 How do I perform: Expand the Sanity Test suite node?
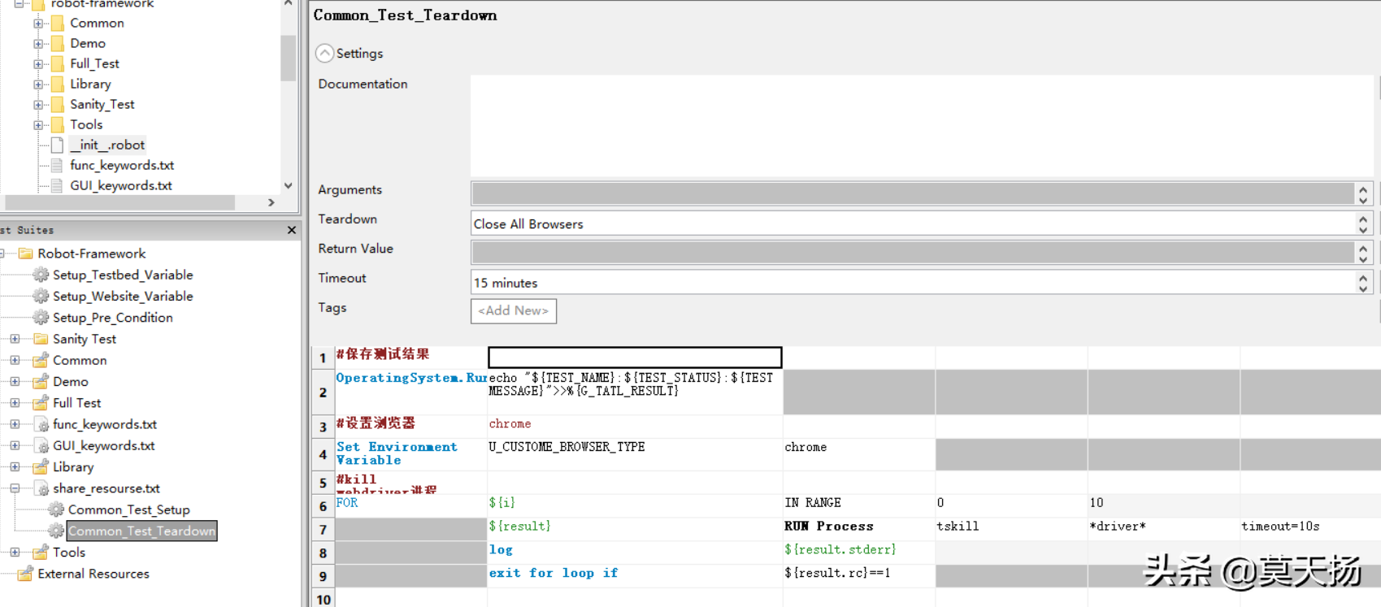[x=15, y=339]
